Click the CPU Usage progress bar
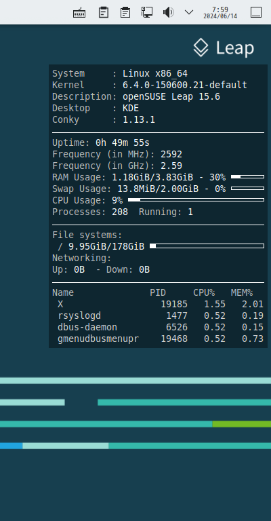This screenshot has height=521, width=271. (x=196, y=199)
